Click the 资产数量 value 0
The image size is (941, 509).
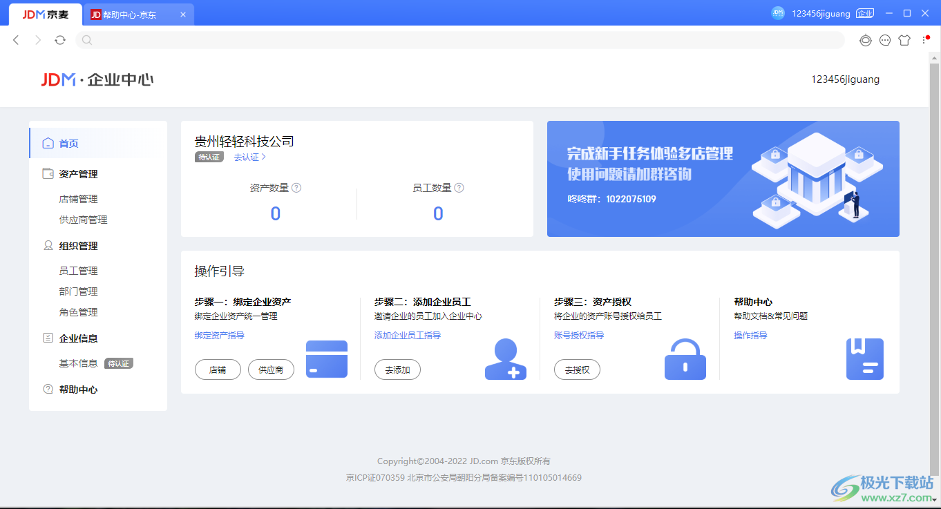coord(275,214)
